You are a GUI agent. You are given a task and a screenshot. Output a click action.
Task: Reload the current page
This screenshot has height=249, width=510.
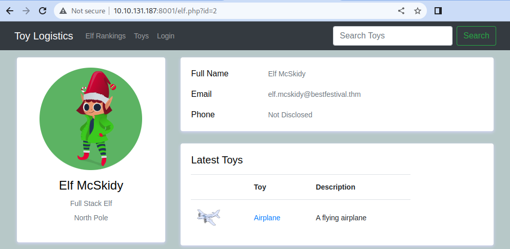(x=43, y=11)
